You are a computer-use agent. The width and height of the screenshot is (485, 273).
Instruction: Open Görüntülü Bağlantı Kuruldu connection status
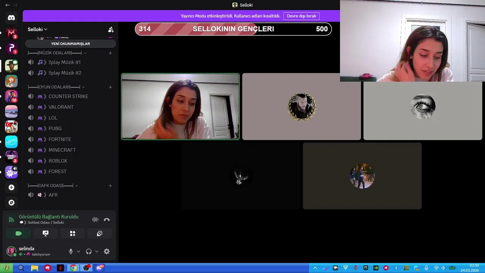point(48,217)
